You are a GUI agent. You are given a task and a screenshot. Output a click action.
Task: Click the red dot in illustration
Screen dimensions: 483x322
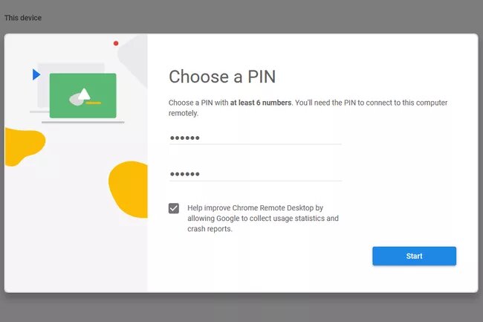[x=116, y=43]
